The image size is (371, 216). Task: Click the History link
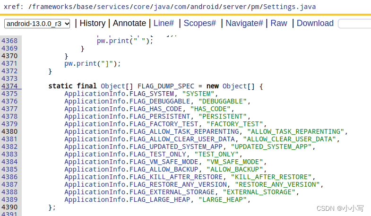click(x=93, y=23)
